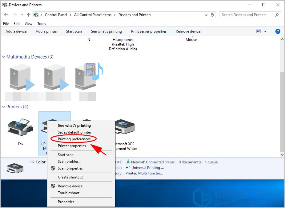The height and width of the screenshot is (208, 285).
Task: Click the vertical scrollbar down arrow
Action: pos(283,154)
